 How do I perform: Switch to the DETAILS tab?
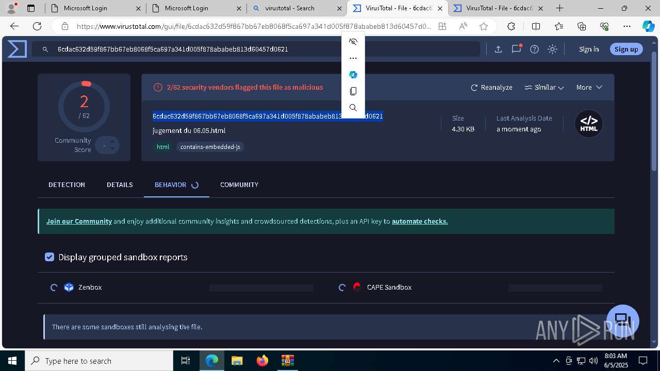pyautogui.click(x=120, y=185)
